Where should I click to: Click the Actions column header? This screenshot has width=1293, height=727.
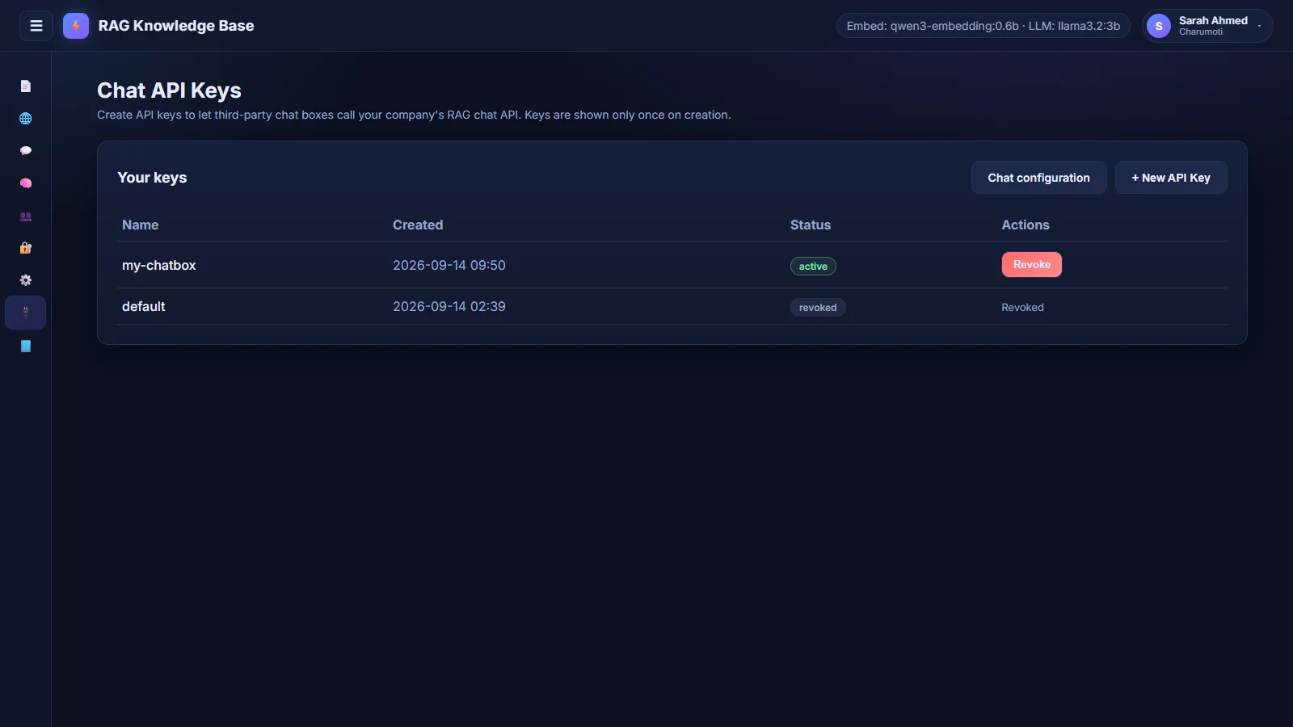pos(1026,225)
